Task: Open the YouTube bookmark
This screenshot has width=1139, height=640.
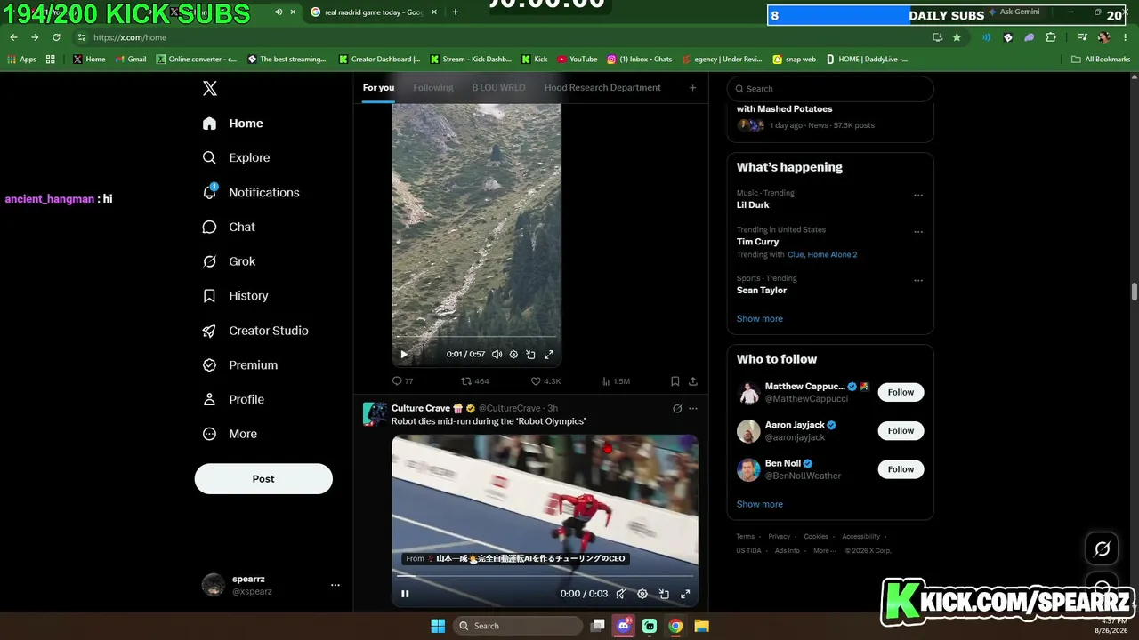Action: click(x=578, y=60)
